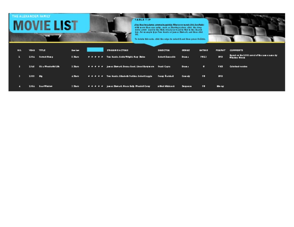Viewport: 294px width, 227px height.
Task: Click the COMMENTS column header
Action: point(236,50)
